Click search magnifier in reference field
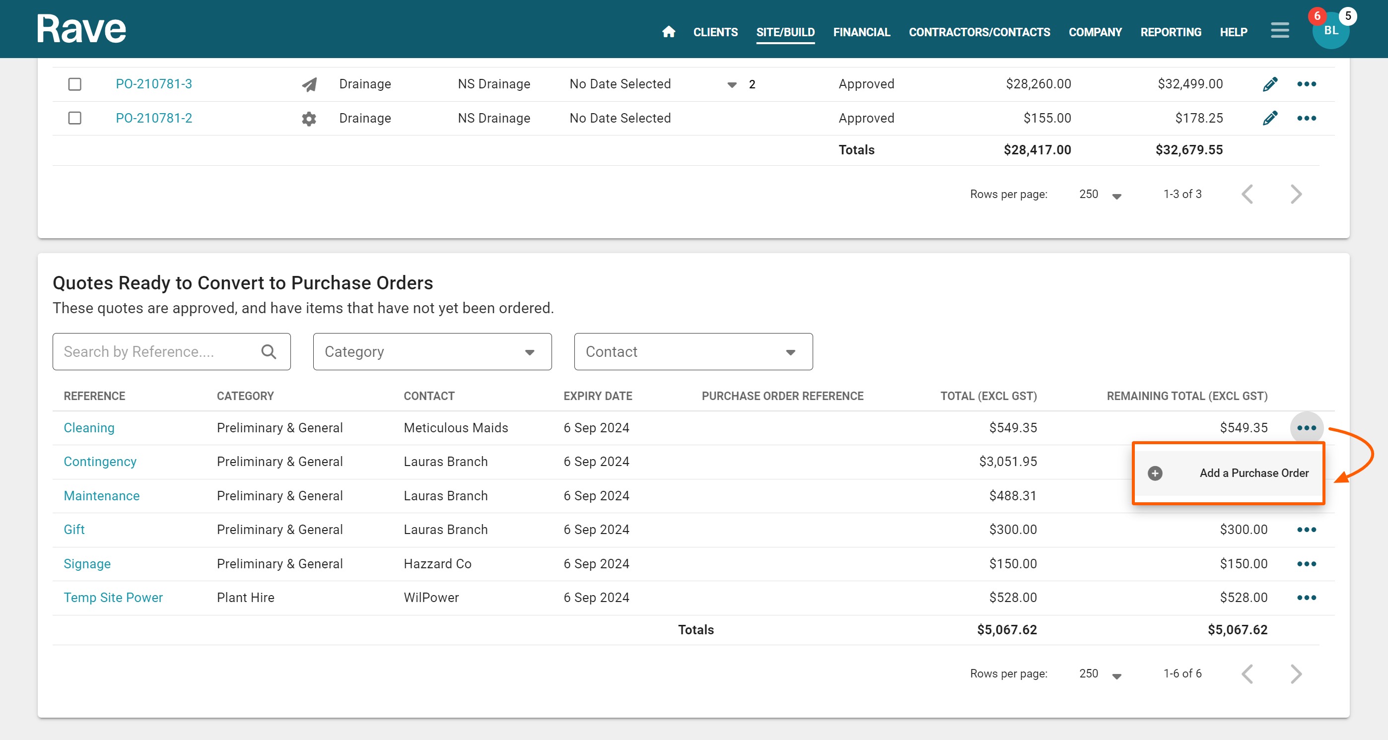 tap(269, 352)
